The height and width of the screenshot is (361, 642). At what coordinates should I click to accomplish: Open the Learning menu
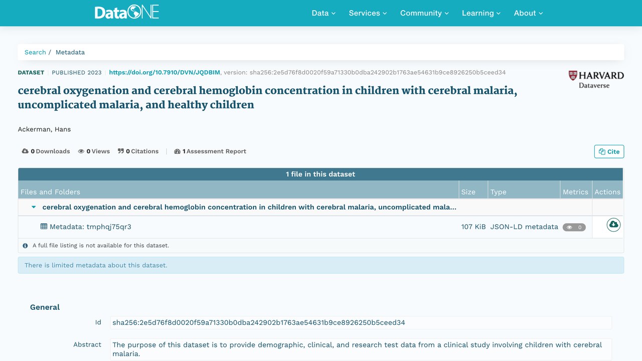[481, 13]
